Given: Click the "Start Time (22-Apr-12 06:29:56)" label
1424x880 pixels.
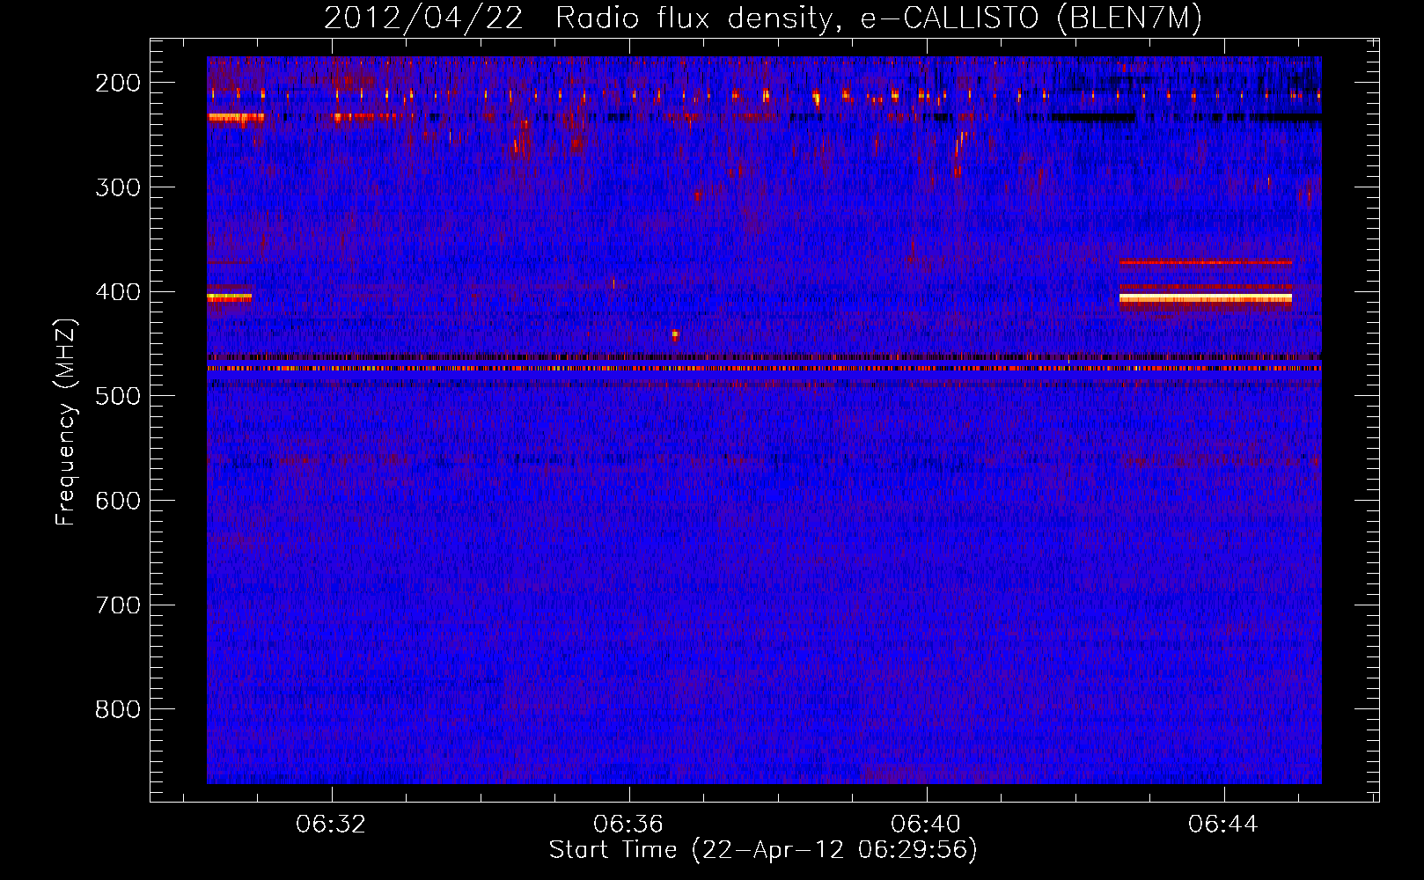Looking at the screenshot, I should click(x=763, y=850).
